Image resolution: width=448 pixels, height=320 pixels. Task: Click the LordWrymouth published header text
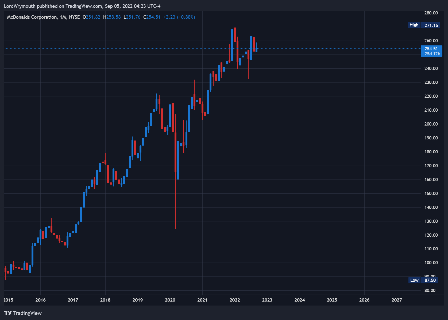[82, 6]
